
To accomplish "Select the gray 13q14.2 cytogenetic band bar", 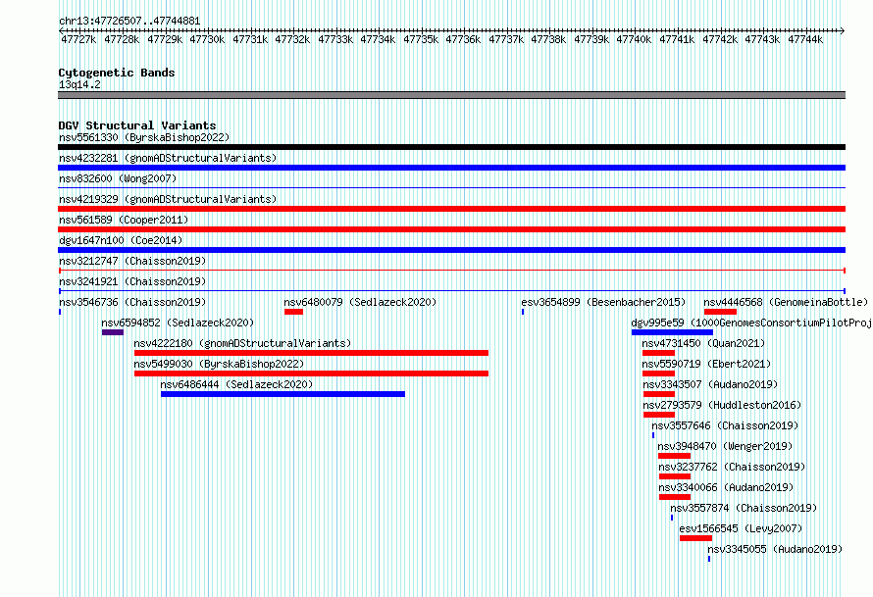I will tap(451, 95).
